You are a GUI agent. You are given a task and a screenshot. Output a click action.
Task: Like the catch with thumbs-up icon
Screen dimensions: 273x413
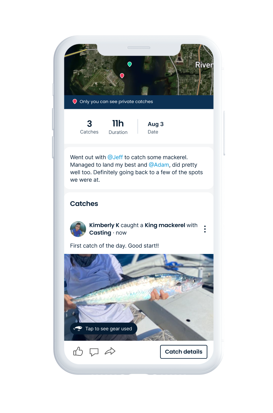coord(78,351)
